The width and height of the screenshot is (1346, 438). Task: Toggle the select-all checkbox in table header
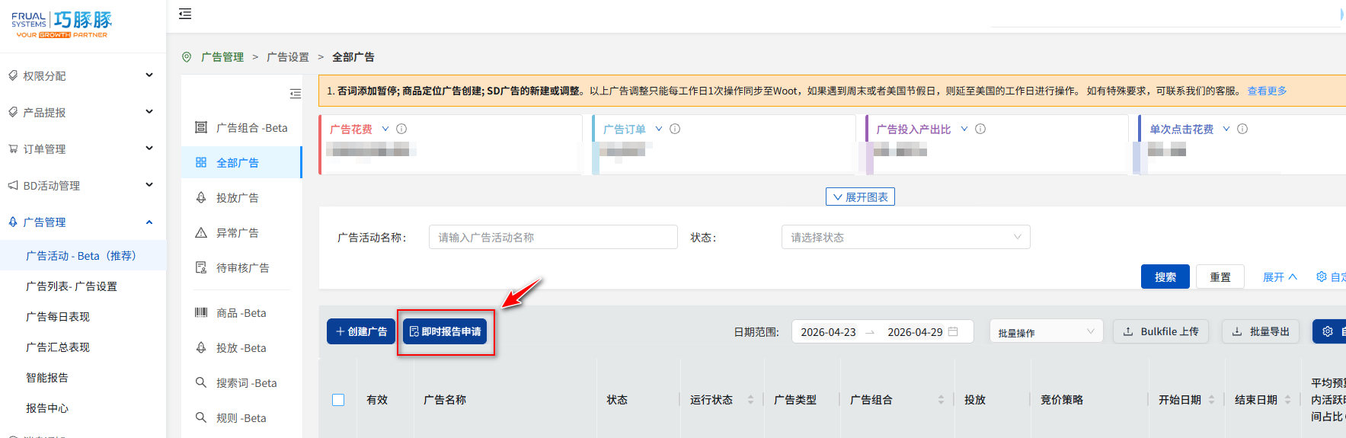[x=338, y=400]
